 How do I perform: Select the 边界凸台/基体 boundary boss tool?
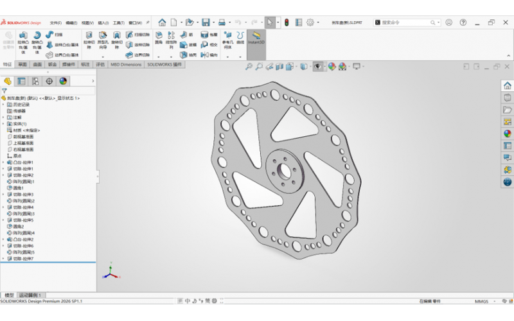tap(62, 55)
